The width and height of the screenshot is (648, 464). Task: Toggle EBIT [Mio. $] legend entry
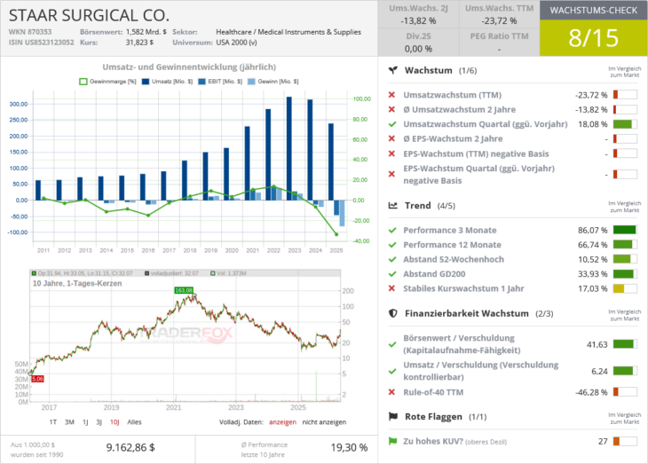pos(220,82)
